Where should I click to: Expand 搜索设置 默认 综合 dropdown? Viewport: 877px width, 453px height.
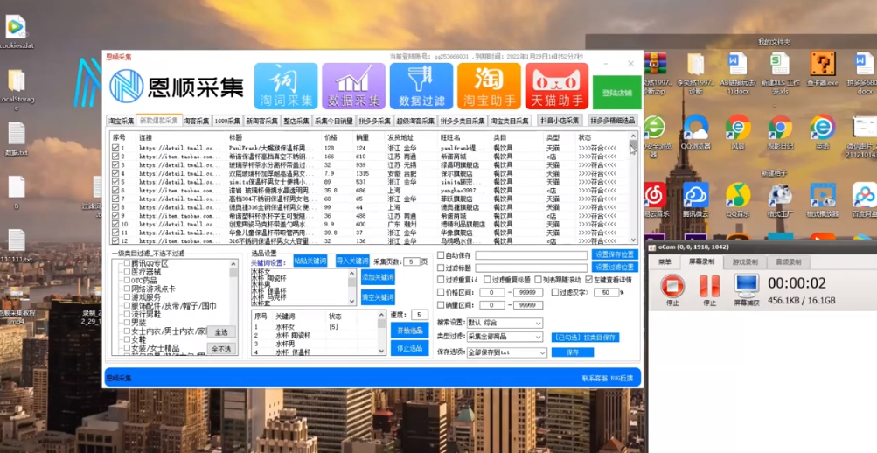tap(505, 324)
